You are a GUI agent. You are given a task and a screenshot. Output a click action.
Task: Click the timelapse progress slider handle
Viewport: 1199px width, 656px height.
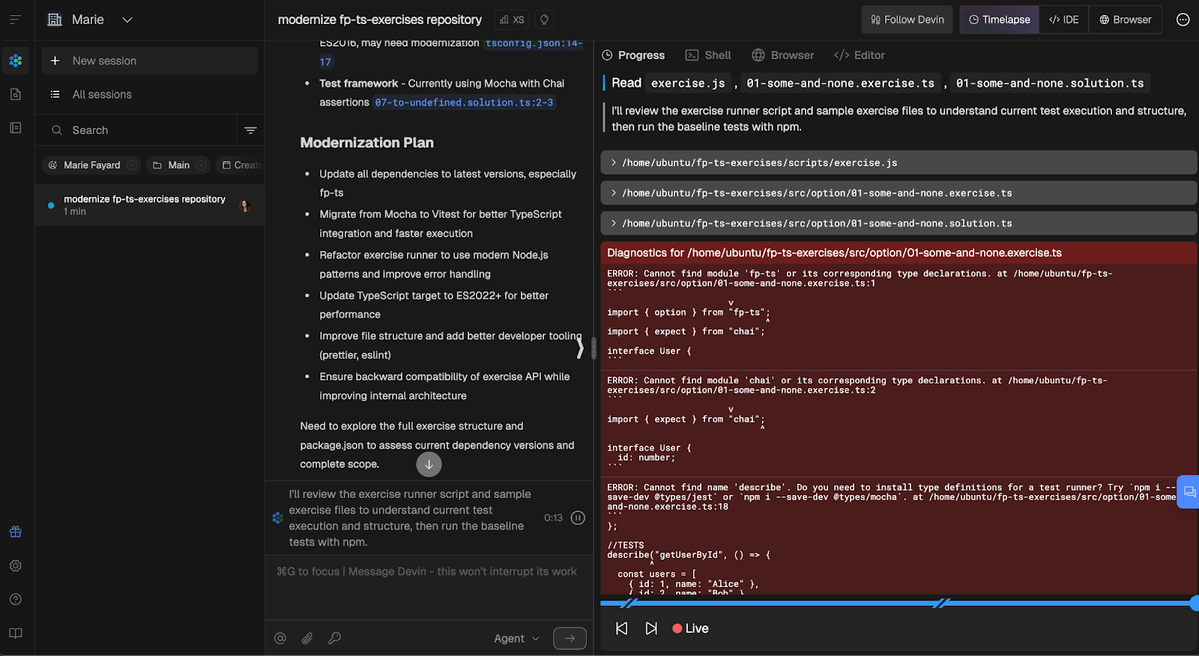coord(1195,603)
